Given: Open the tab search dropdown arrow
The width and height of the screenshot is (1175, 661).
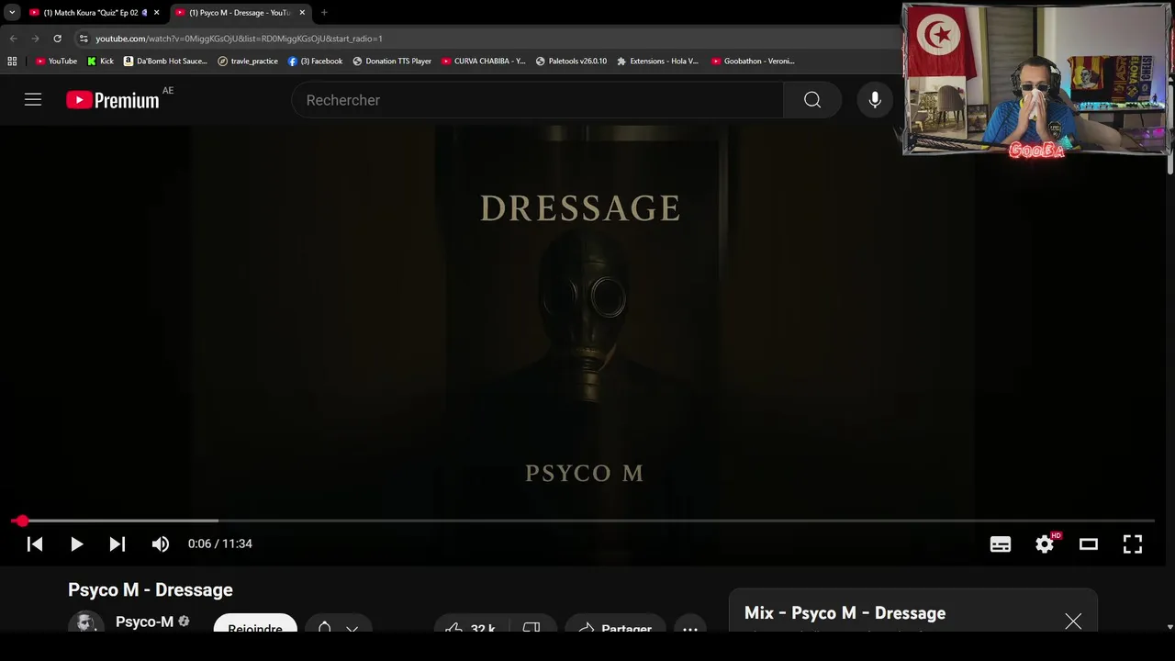Looking at the screenshot, I should click(12, 13).
